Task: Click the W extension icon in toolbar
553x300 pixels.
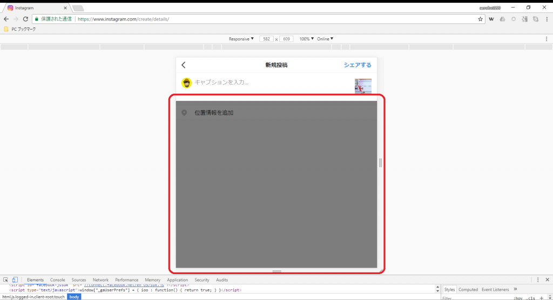Action: coord(492,19)
